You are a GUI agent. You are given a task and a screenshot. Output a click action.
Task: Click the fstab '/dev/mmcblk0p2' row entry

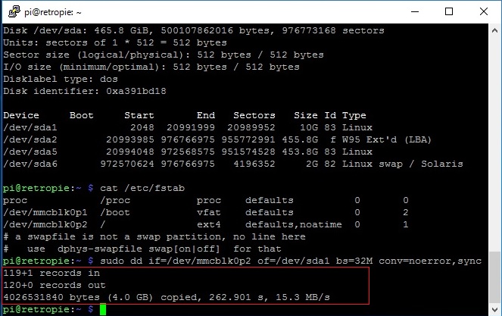[45, 224]
